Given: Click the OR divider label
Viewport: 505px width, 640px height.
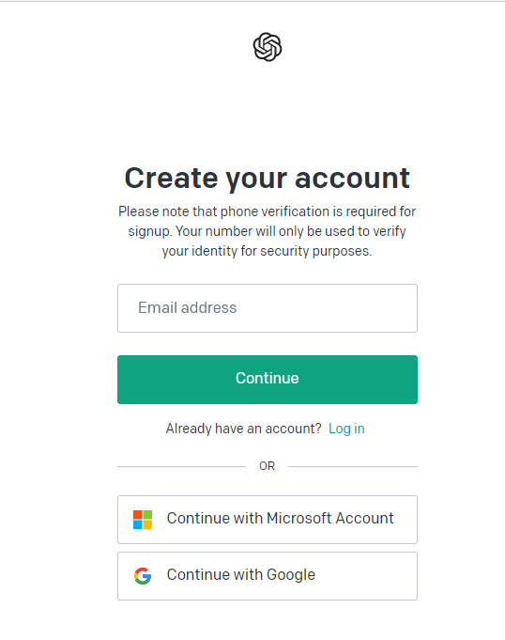Looking at the screenshot, I should (267, 466).
